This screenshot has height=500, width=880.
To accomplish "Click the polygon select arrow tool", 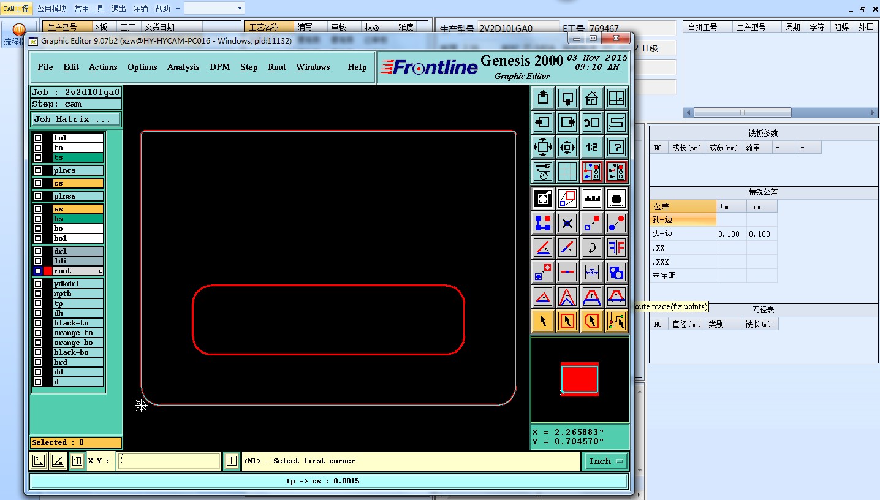I will [x=591, y=321].
